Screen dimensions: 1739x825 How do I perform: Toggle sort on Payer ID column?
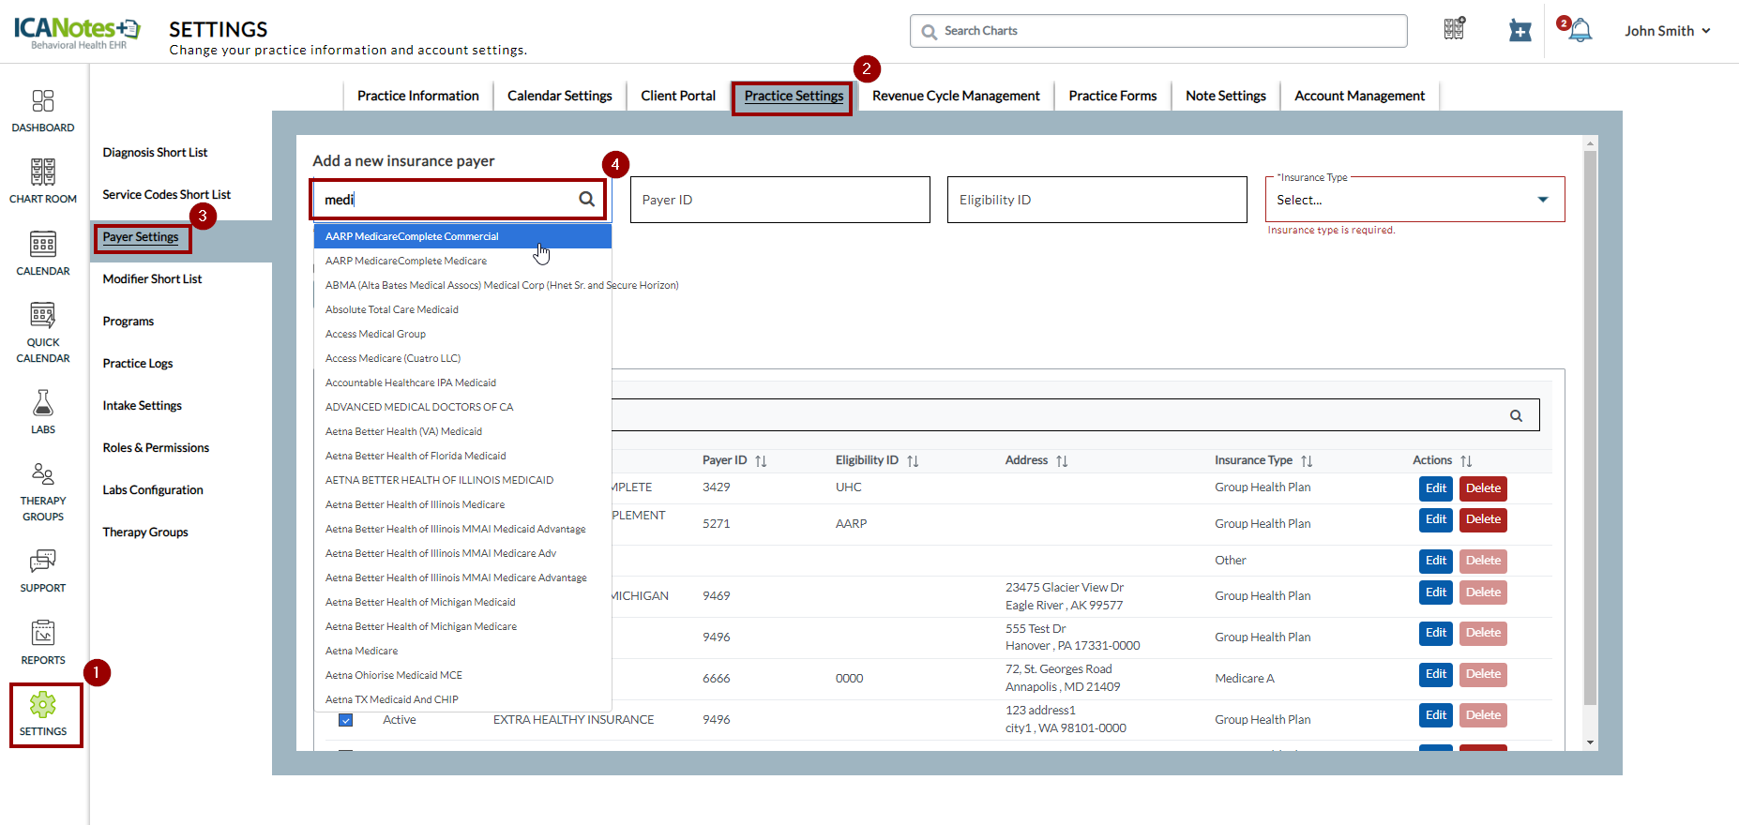(x=761, y=461)
